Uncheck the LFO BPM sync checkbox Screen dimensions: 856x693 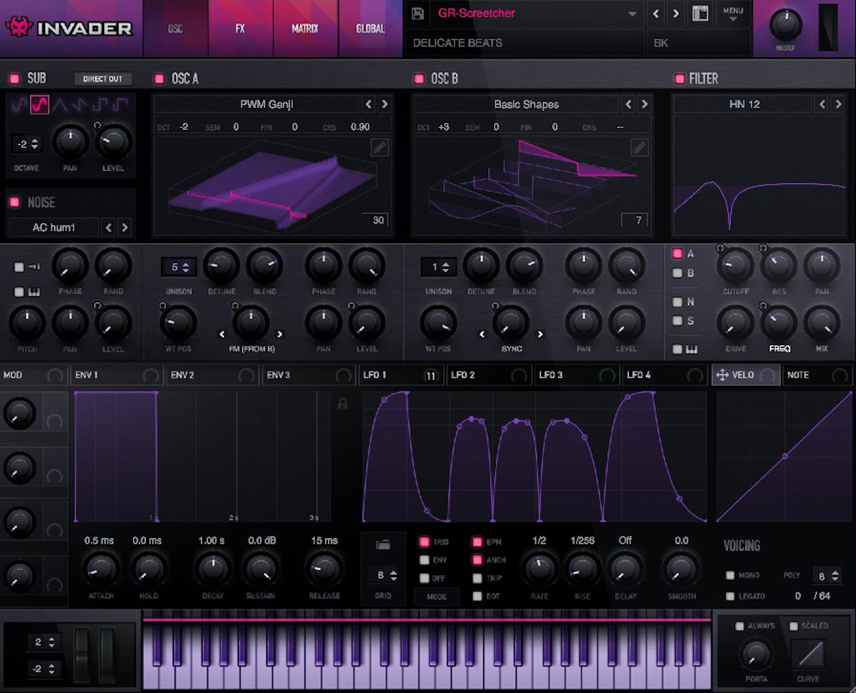(477, 542)
